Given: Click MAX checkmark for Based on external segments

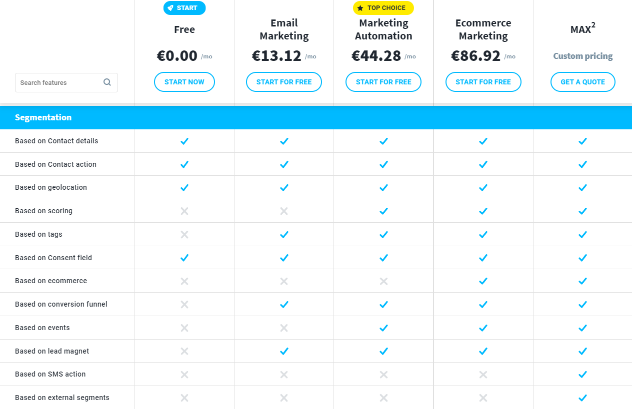Looking at the screenshot, I should [582, 398].
